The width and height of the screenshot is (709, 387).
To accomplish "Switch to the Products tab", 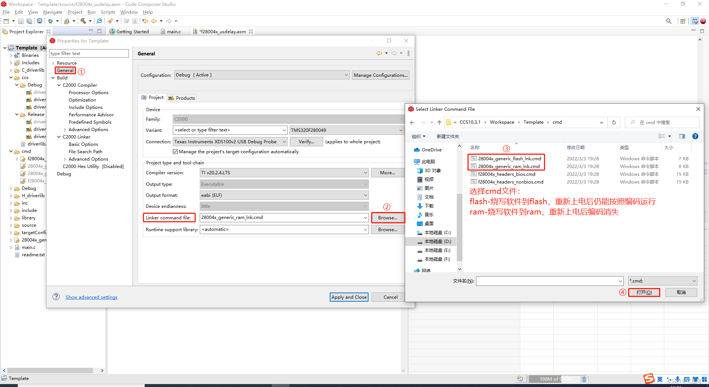I will [x=181, y=98].
